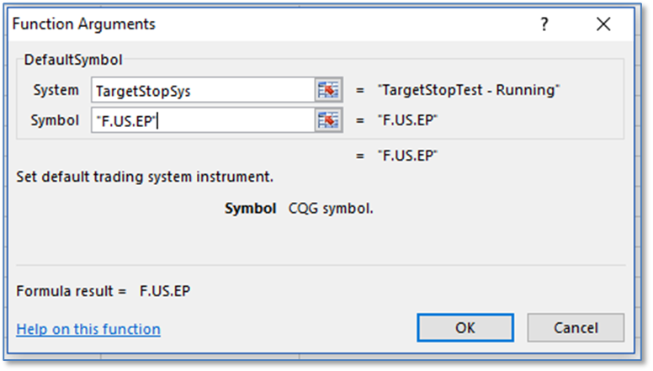
Task: Click the System argument label
Action: click(55, 90)
